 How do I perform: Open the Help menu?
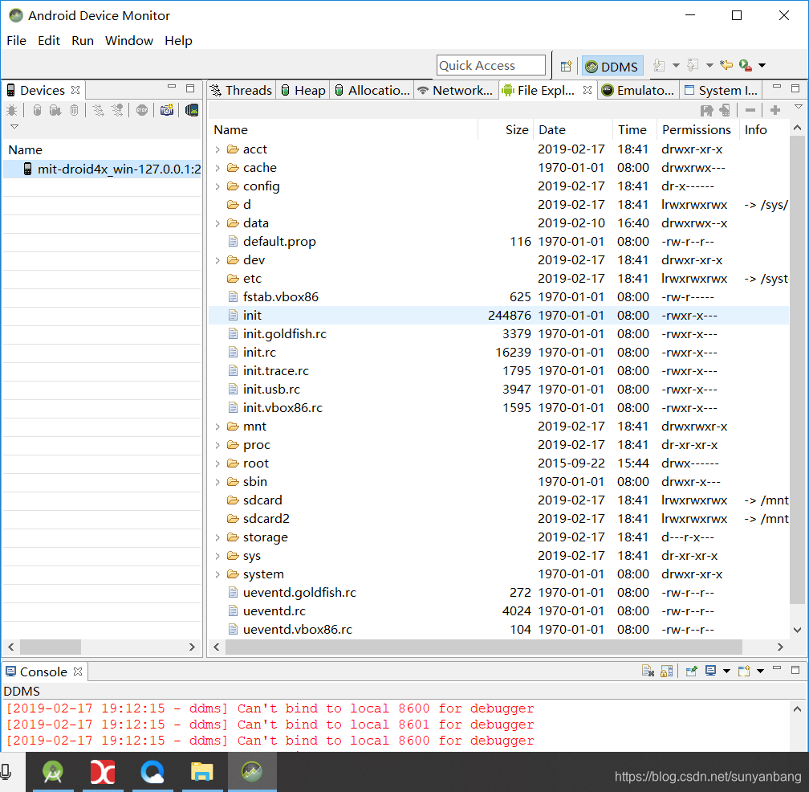pos(178,41)
